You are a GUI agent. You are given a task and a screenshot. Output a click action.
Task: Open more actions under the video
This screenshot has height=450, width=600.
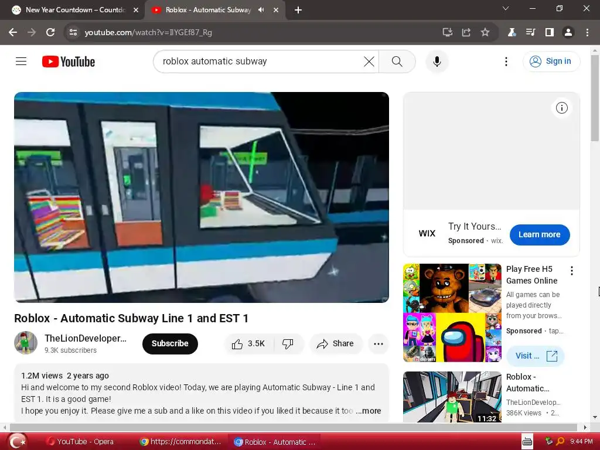[x=379, y=343]
